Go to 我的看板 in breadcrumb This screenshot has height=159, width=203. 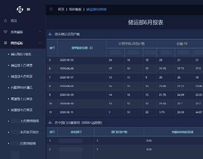point(75,9)
